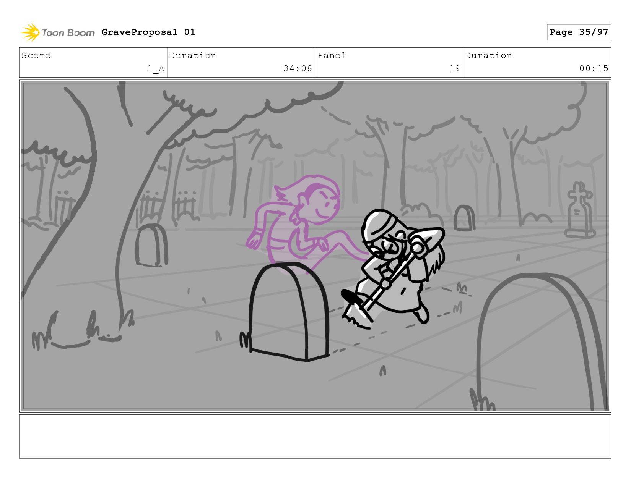This screenshot has height=487, width=631.
Task: Select the GraveProposal 01 title text
Action: [x=148, y=32]
